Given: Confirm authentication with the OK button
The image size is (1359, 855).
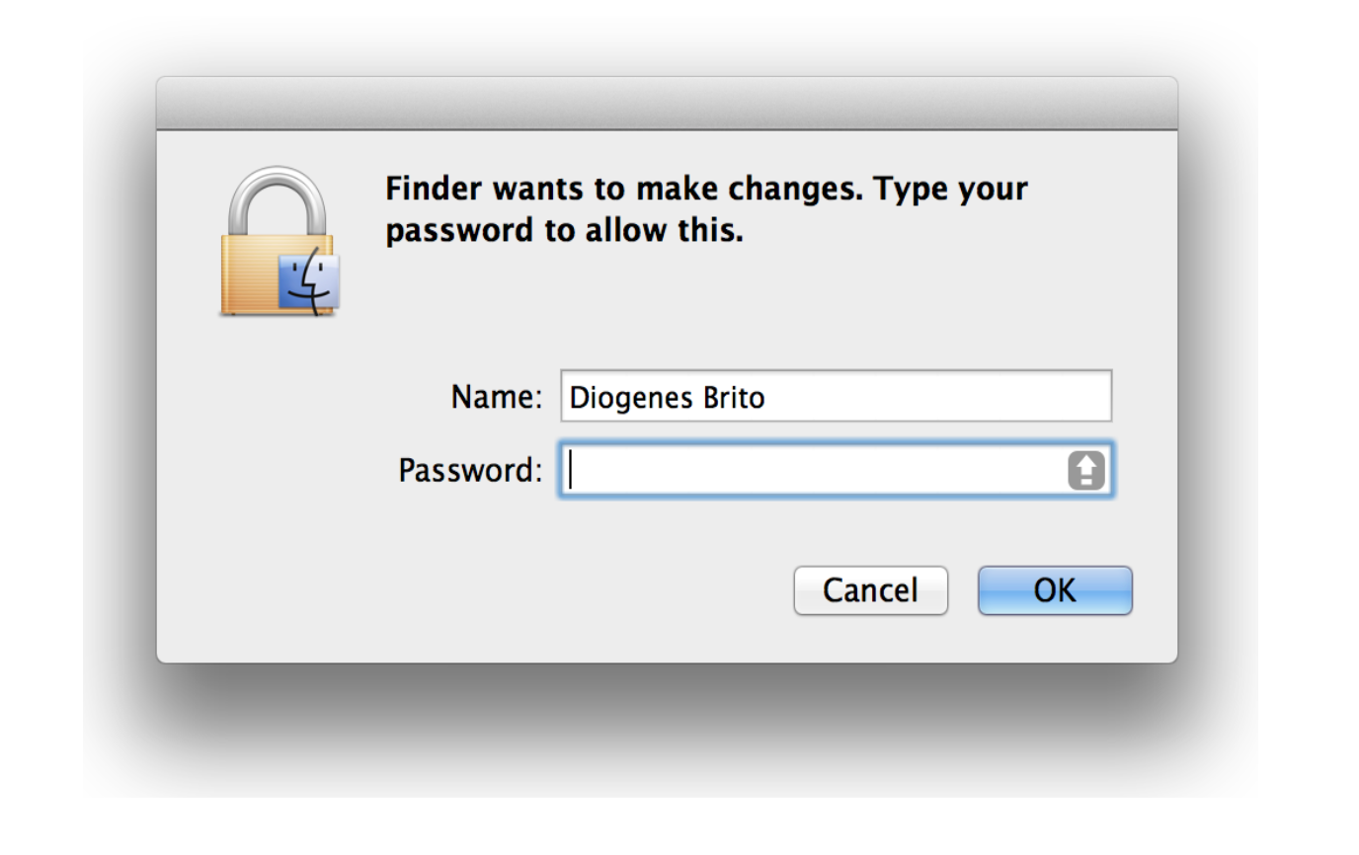Looking at the screenshot, I should pos(1055,590).
